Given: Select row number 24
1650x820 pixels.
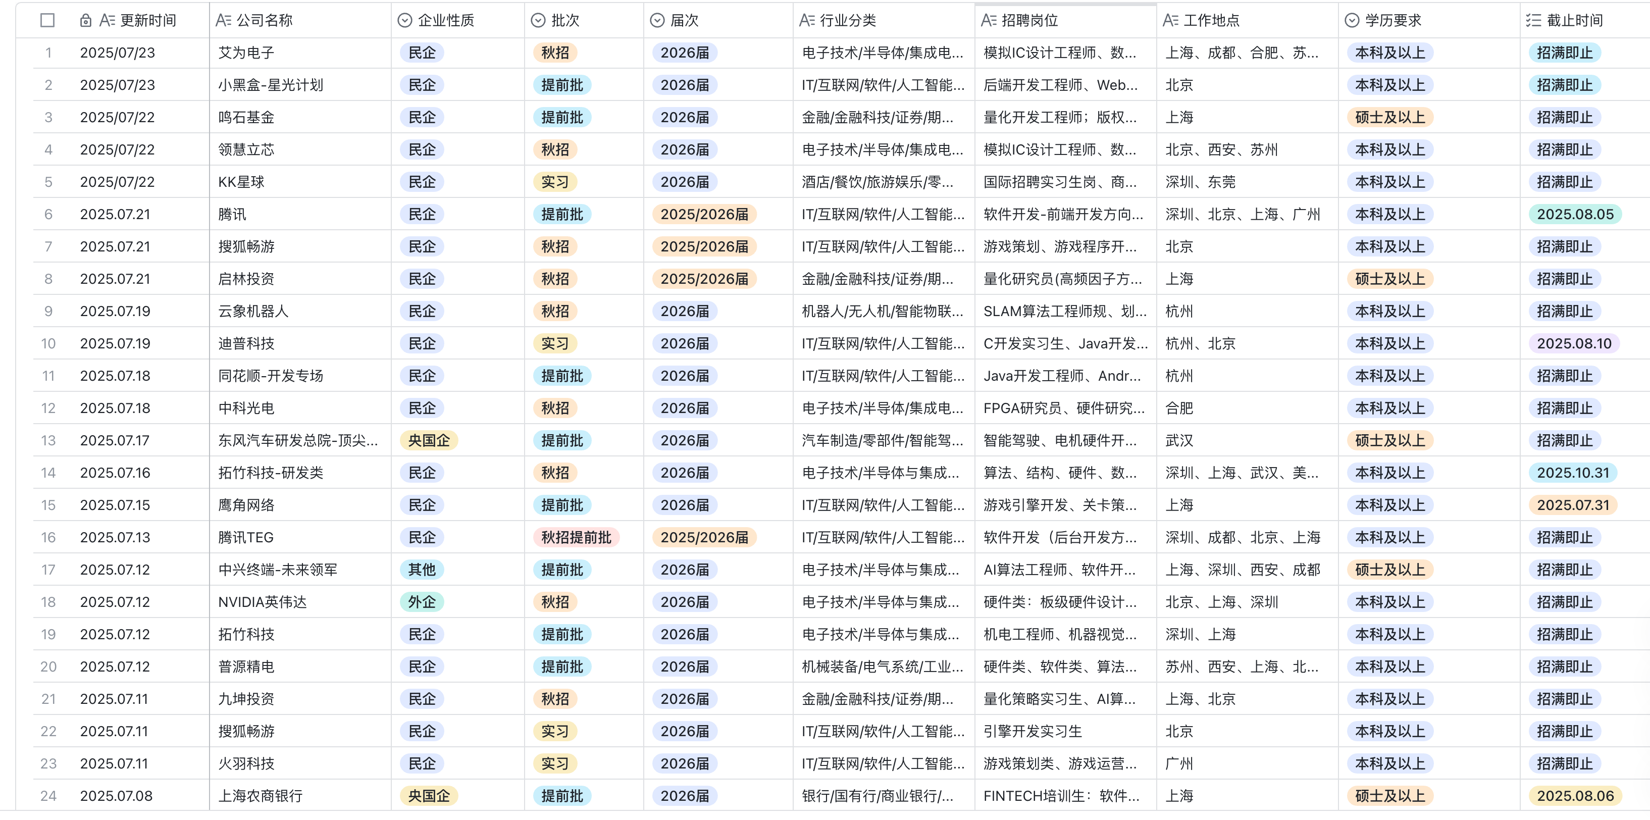Looking at the screenshot, I should (x=48, y=796).
